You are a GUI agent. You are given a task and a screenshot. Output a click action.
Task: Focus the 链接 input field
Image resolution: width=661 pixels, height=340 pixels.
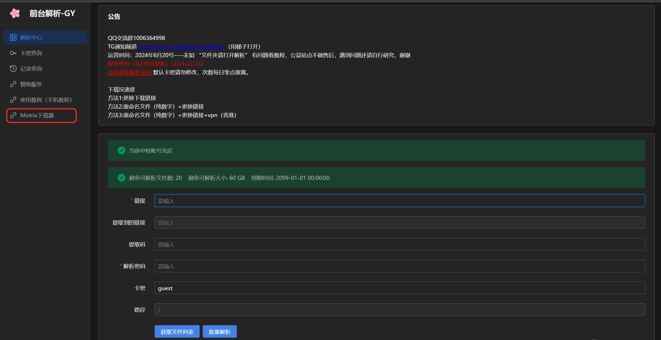coord(400,201)
